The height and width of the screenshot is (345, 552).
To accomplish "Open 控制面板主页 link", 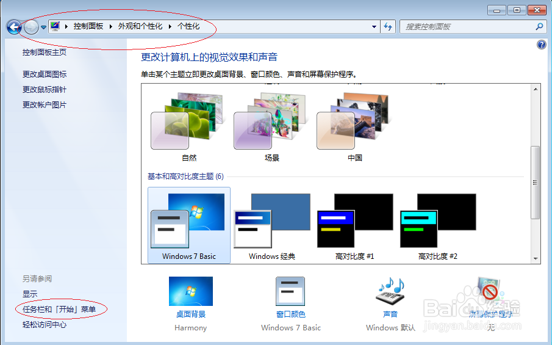I will [x=45, y=53].
